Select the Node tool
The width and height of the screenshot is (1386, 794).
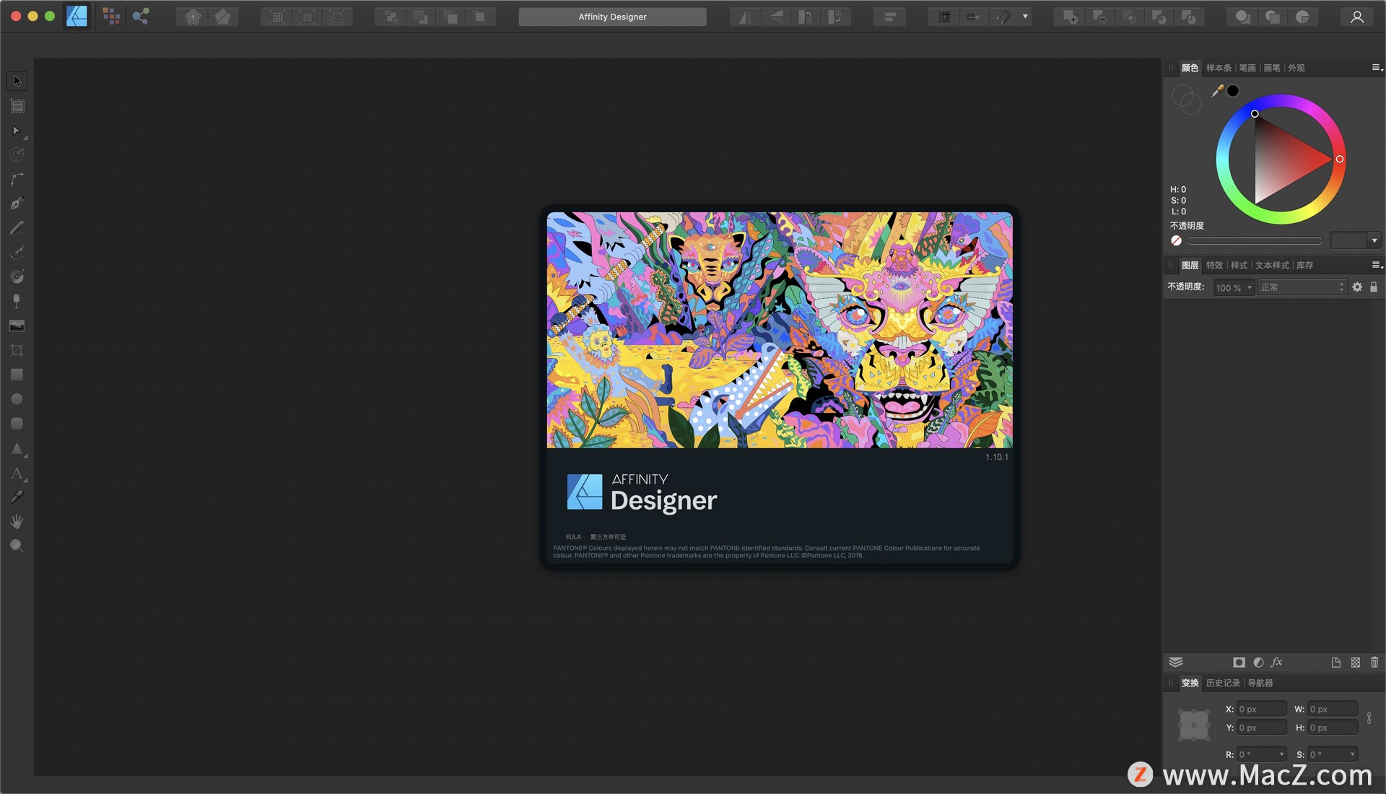point(17,131)
